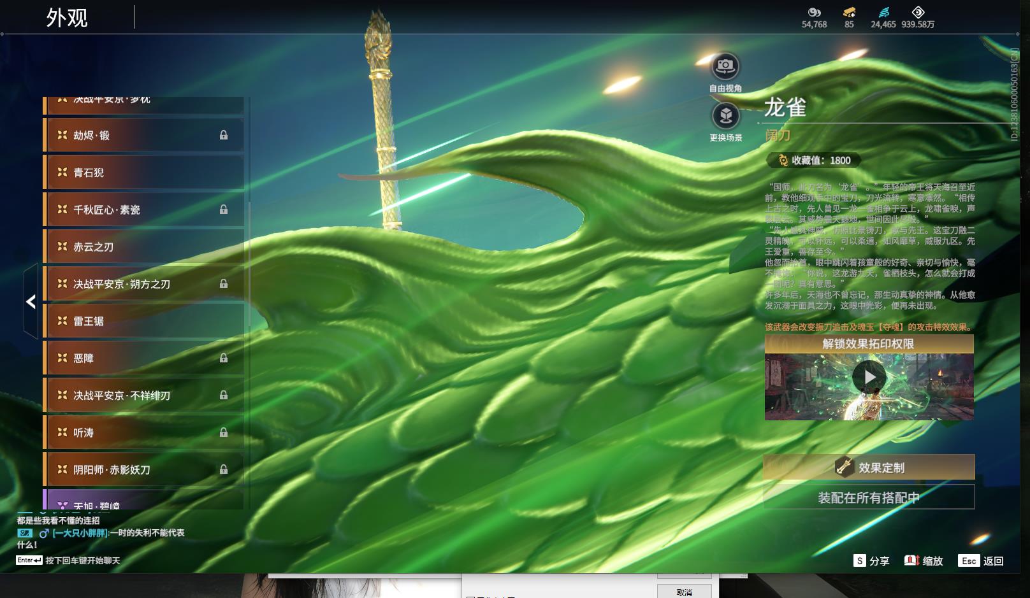Click 取消 in the background window

(x=685, y=592)
